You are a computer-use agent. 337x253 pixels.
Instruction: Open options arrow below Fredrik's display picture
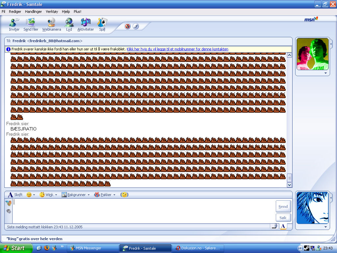tap(325, 73)
